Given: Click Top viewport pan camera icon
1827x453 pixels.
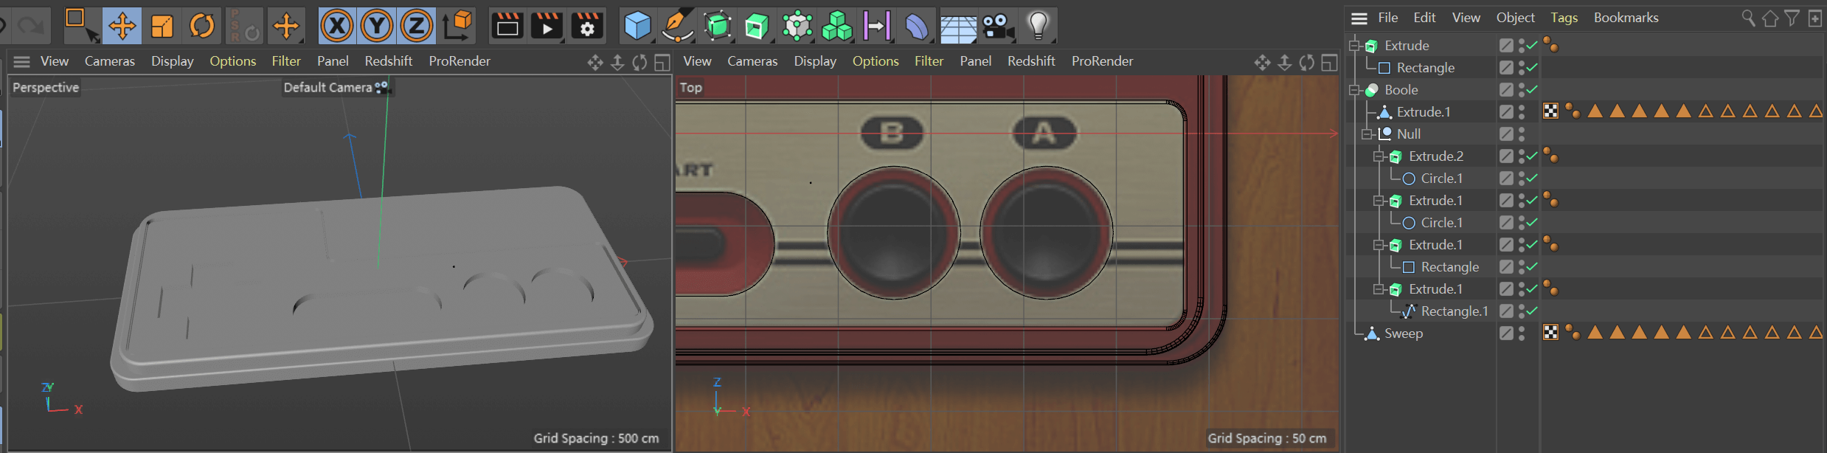Looking at the screenshot, I should coord(1262,63).
